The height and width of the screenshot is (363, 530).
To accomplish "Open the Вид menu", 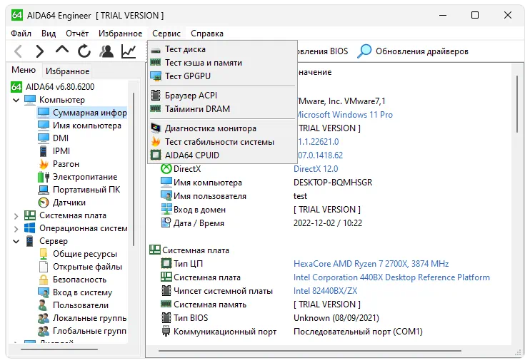I will pos(49,34).
